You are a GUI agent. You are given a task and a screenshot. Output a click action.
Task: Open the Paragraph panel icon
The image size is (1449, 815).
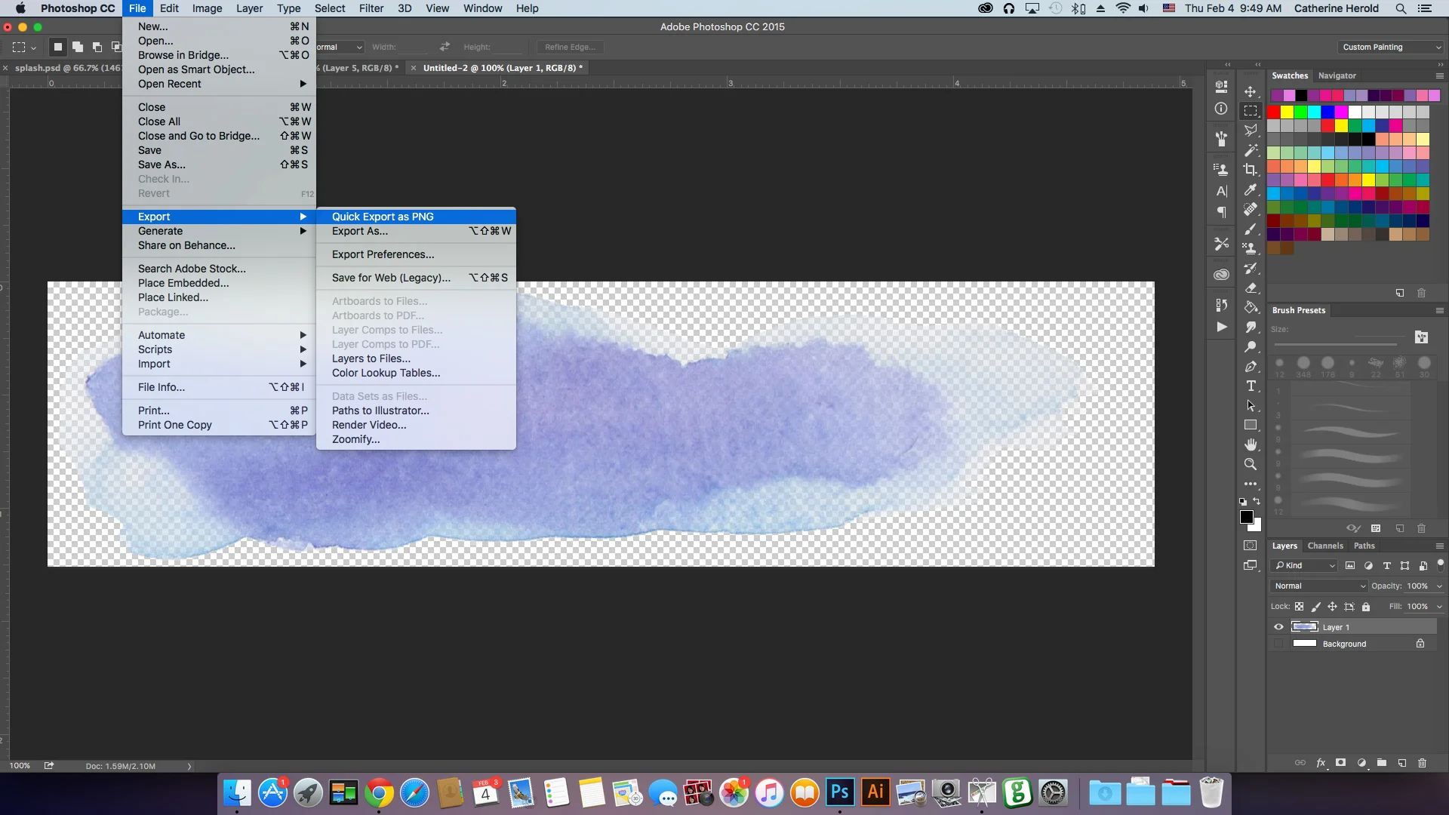(x=1221, y=213)
